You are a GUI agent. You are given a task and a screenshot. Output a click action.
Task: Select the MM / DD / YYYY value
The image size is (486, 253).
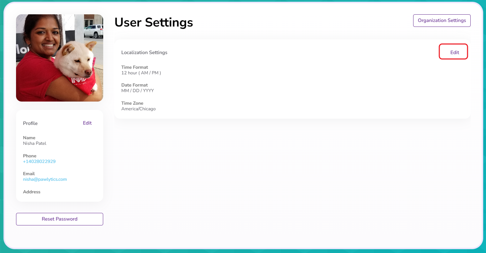pyautogui.click(x=137, y=91)
